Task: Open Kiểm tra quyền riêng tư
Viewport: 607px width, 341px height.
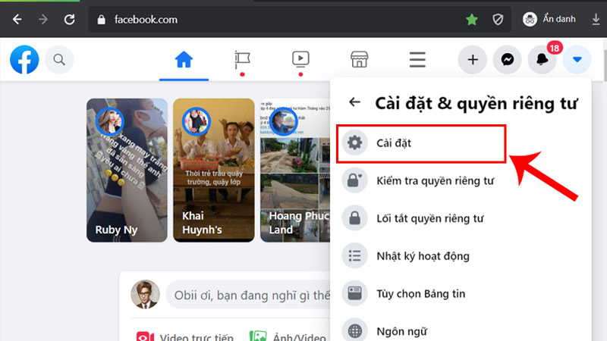Action: tap(461, 181)
